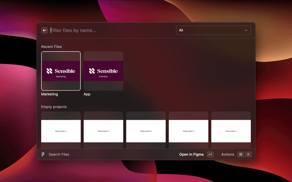Viewport: 292px width, 182px height.
Task: Choose the Empty project 4 thumbnail
Action: [x=146, y=131]
